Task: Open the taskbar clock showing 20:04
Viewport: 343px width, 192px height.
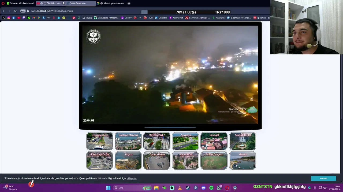Action: click(x=334, y=188)
